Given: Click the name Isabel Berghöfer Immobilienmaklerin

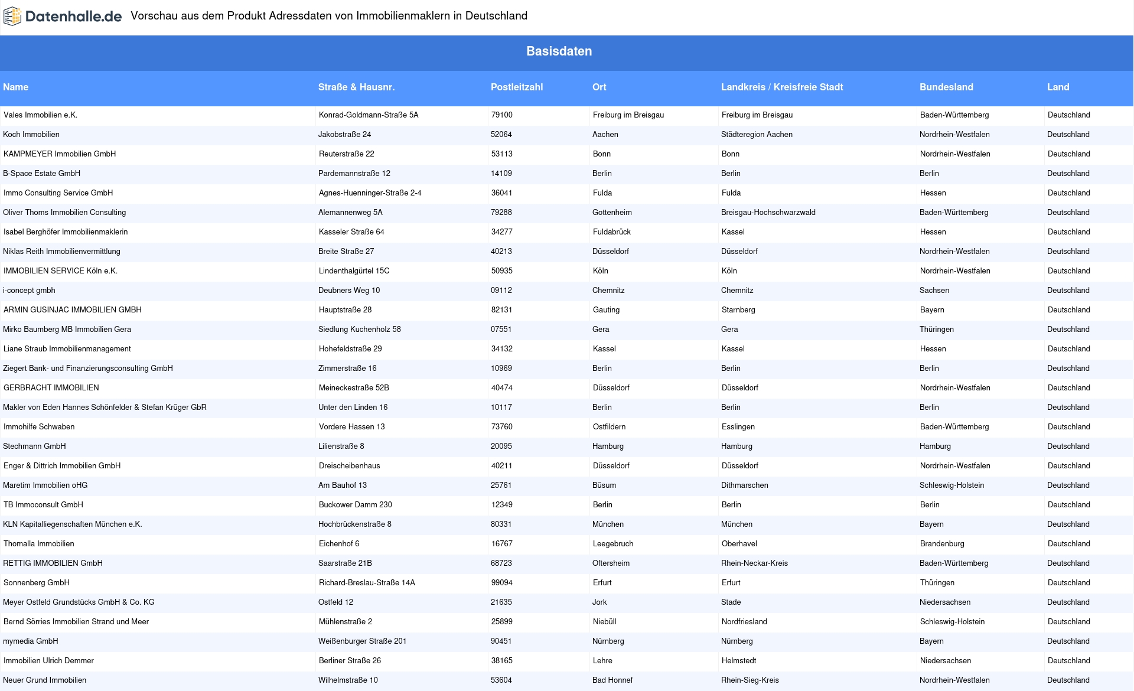Looking at the screenshot, I should point(66,232).
